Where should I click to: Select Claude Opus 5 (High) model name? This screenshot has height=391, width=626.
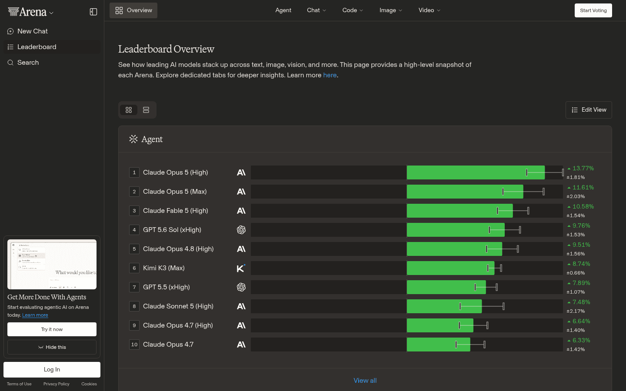tap(176, 172)
